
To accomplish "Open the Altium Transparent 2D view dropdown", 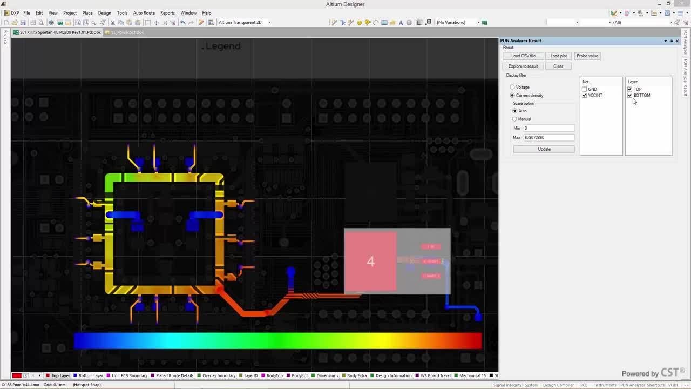I will 269,23.
